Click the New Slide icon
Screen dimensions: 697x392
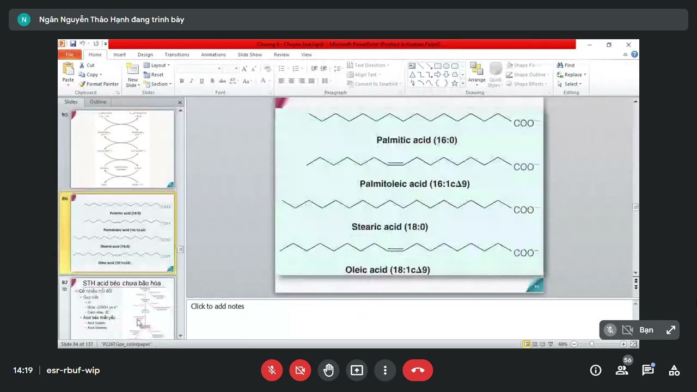click(x=132, y=69)
